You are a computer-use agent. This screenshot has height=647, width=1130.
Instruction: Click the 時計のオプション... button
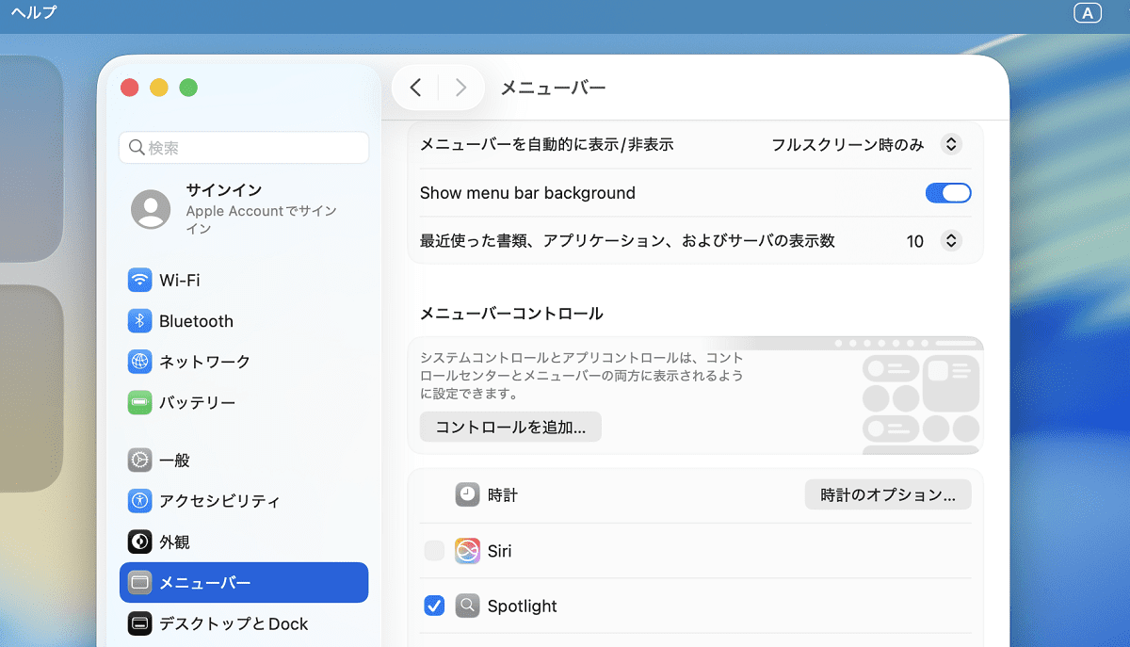click(x=888, y=494)
